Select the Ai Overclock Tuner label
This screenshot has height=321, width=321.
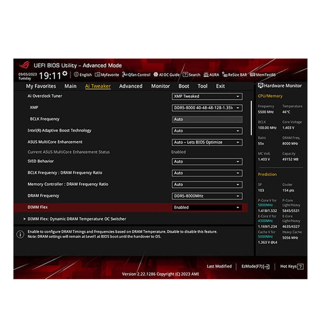point(45,96)
